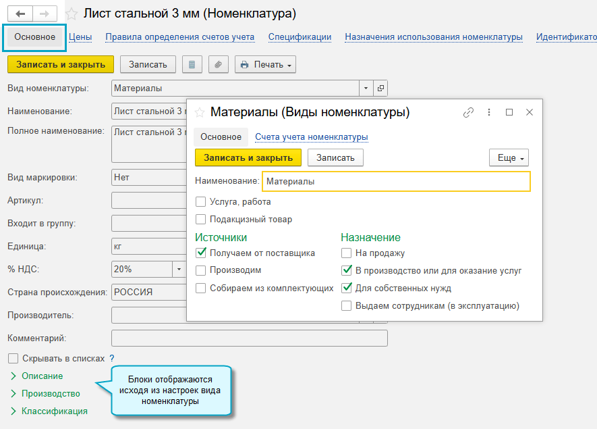Check the На продажу option
This screenshot has width=597, height=429.
click(x=347, y=253)
